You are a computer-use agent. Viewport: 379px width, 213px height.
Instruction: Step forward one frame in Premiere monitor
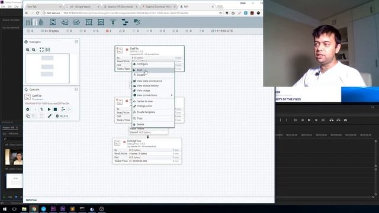click(x=316, y=120)
